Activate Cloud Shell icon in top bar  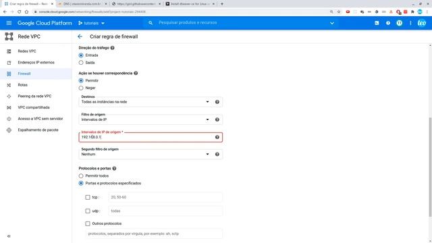click(x=377, y=23)
